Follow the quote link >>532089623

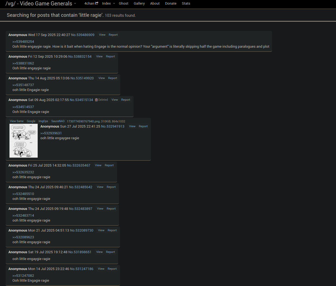(23, 237)
